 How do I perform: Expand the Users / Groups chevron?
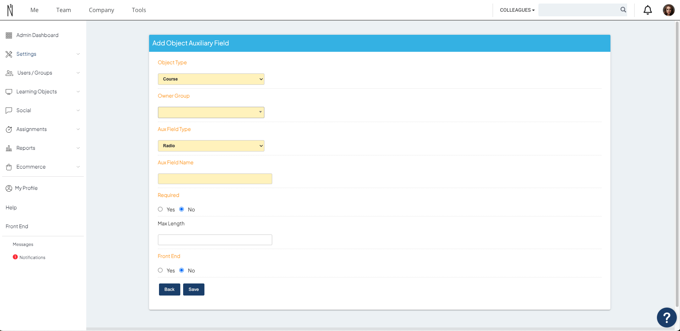point(78,73)
